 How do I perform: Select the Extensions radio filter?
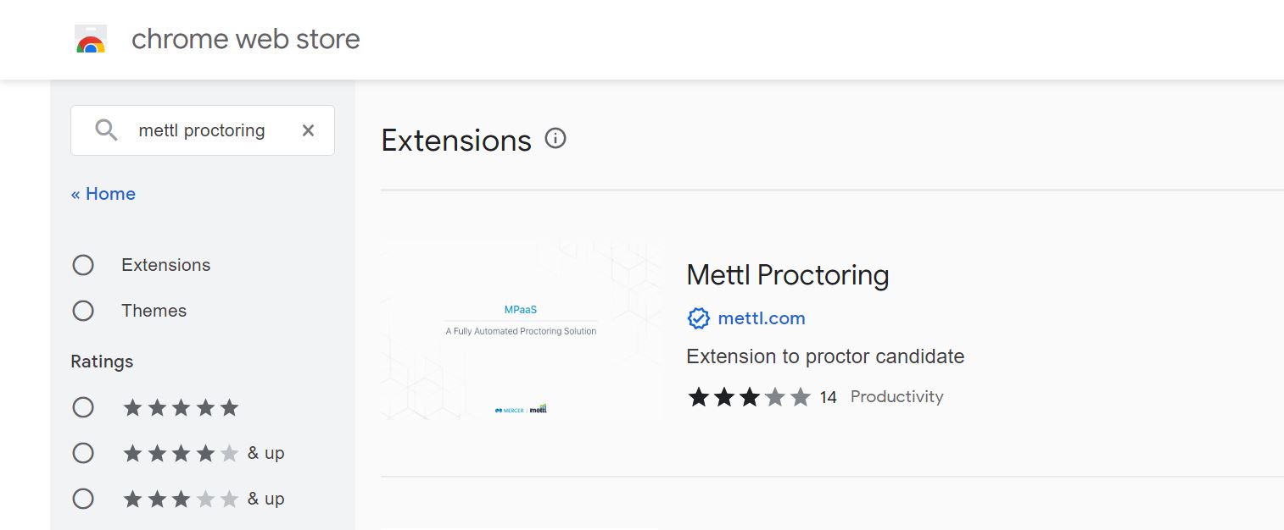83,265
